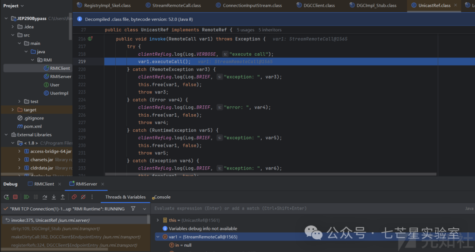This screenshot has height=252, width=475.
Task: Click the info icon in decompiled banner
Action: tap(79, 19)
